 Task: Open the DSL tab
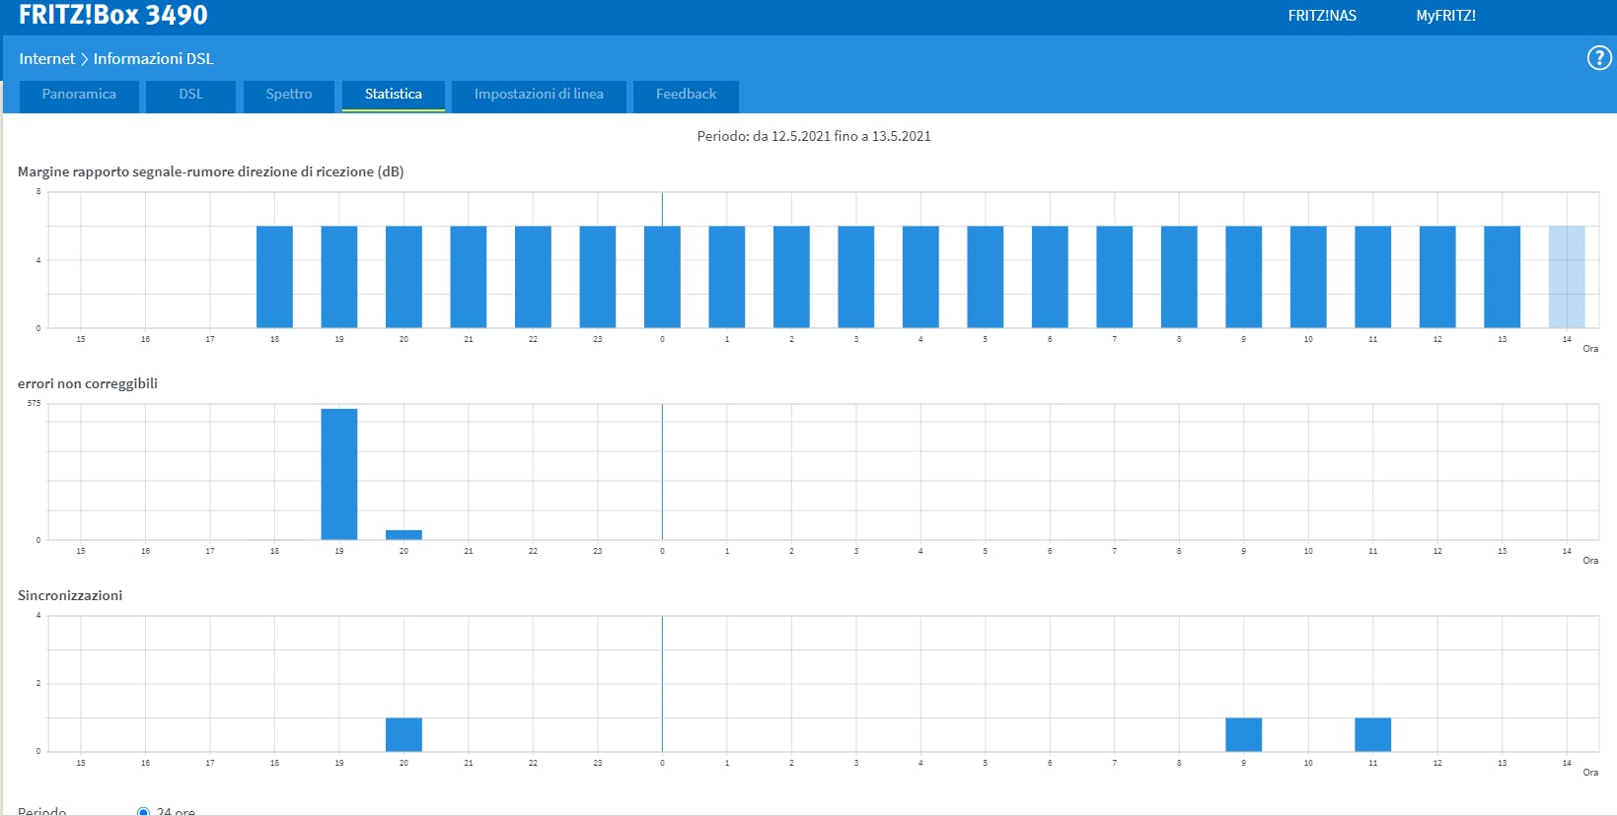point(190,95)
